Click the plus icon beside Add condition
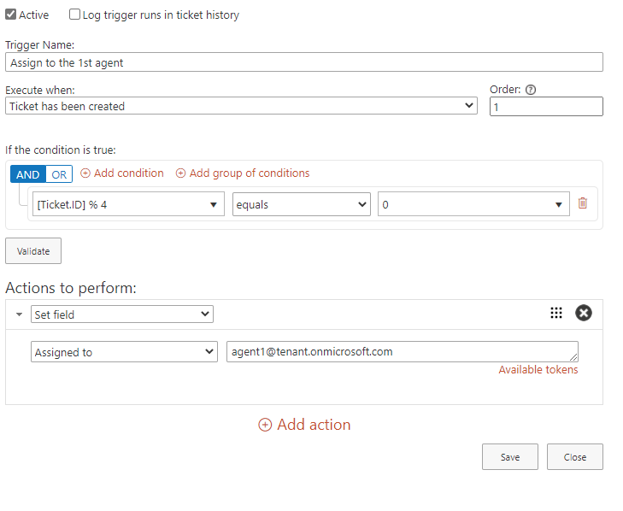The height and width of the screenshot is (511, 623). click(85, 173)
